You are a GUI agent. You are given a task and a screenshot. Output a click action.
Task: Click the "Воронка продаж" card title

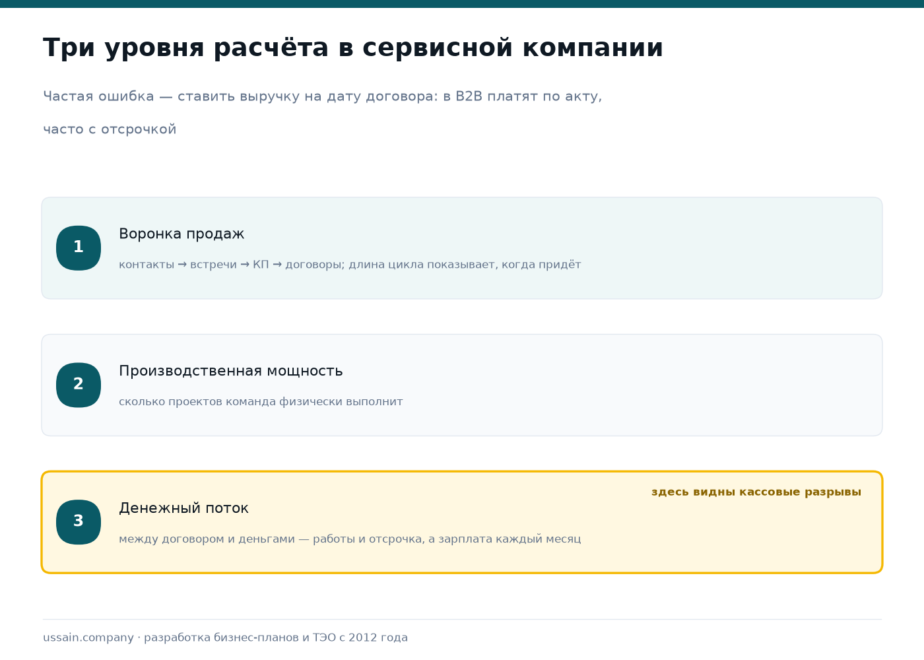pyautogui.click(x=181, y=234)
